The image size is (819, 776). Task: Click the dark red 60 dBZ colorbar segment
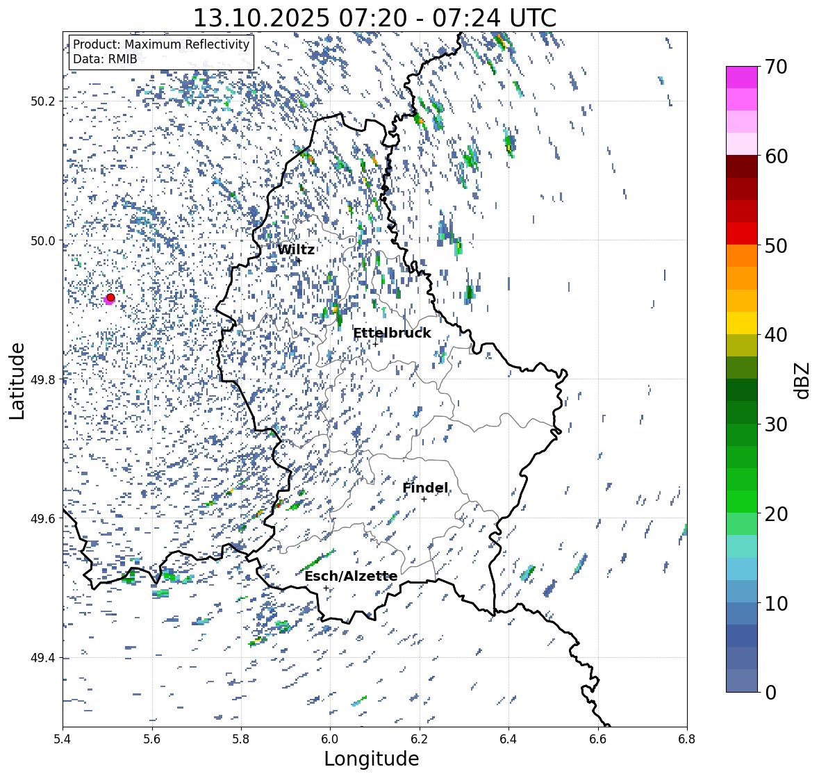(x=742, y=167)
